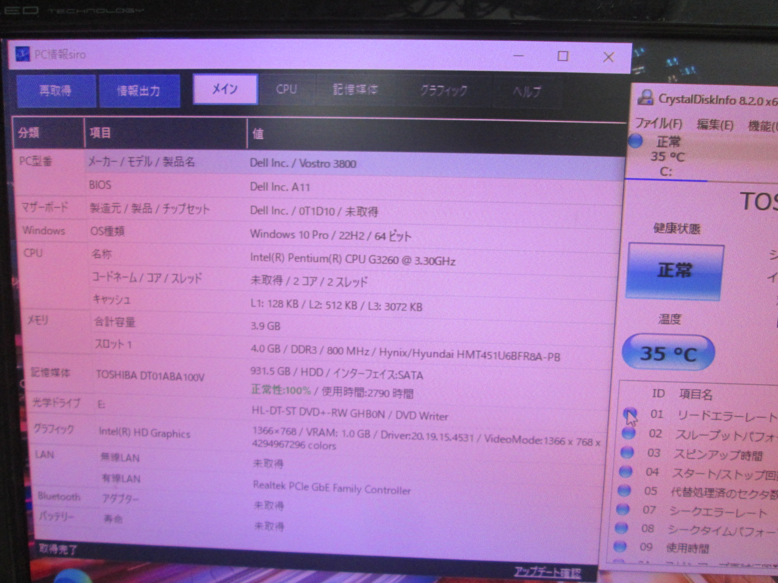Select the blue health orb above drive C:

[x=635, y=141]
